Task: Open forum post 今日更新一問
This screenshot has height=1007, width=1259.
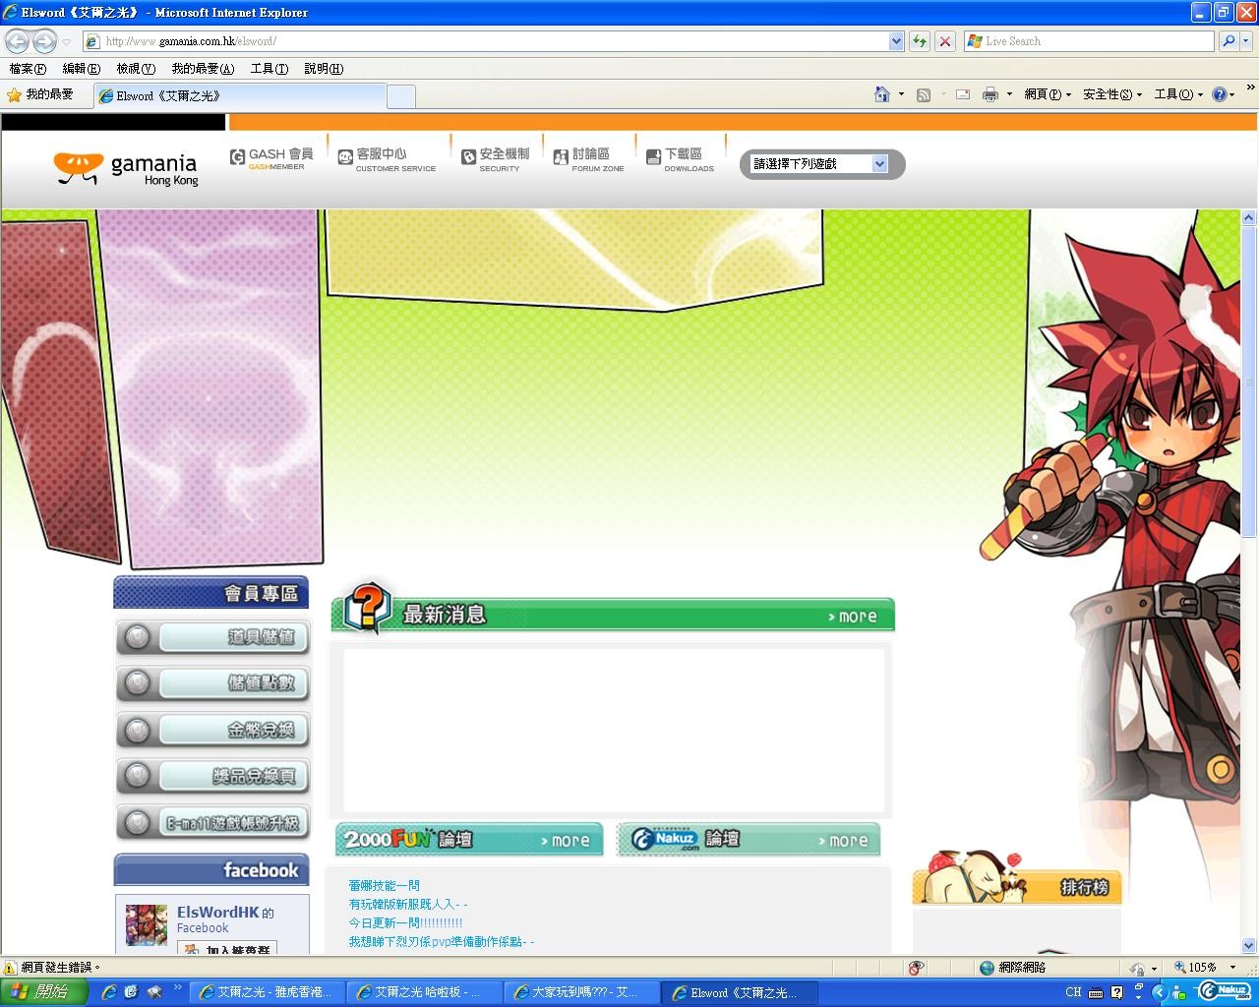Action: pyautogui.click(x=405, y=923)
